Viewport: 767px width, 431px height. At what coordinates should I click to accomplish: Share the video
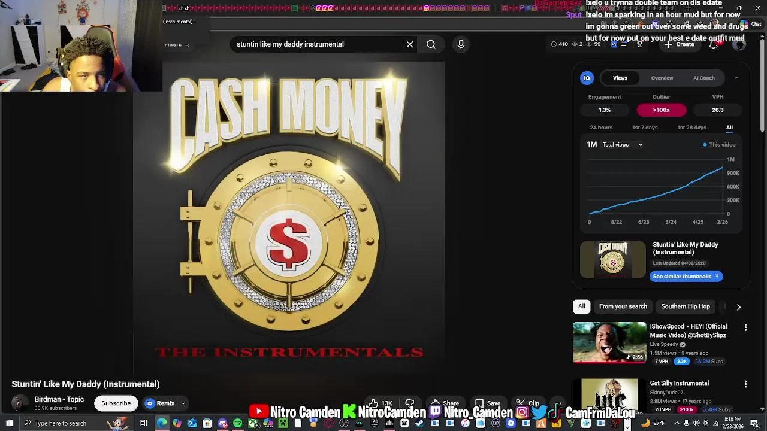[x=445, y=403]
